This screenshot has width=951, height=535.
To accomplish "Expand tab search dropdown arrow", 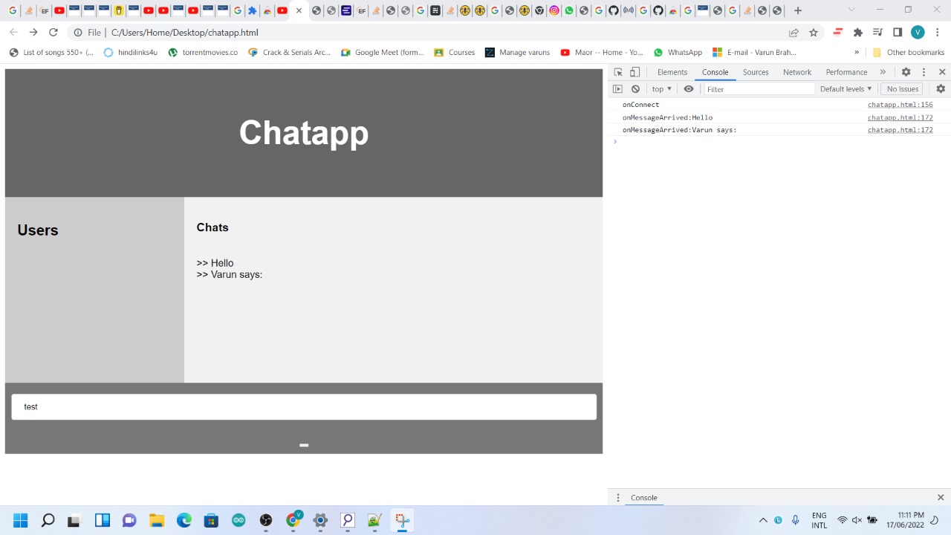I will [x=851, y=10].
